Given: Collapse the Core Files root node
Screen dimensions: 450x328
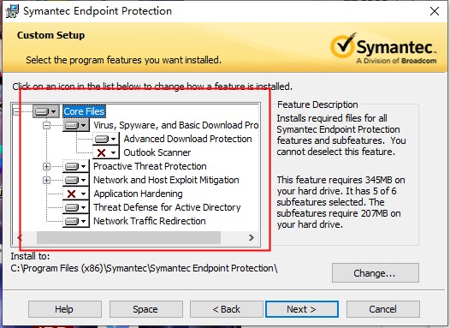Looking at the screenshot, I should click(16, 111).
